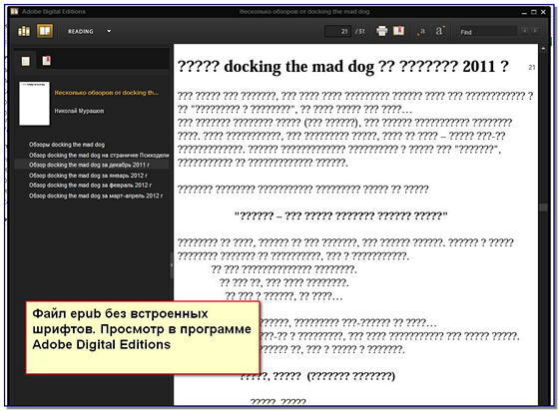Open the bookmarks tab in sidebar
Screen dimensions: 559x411
[46, 61]
